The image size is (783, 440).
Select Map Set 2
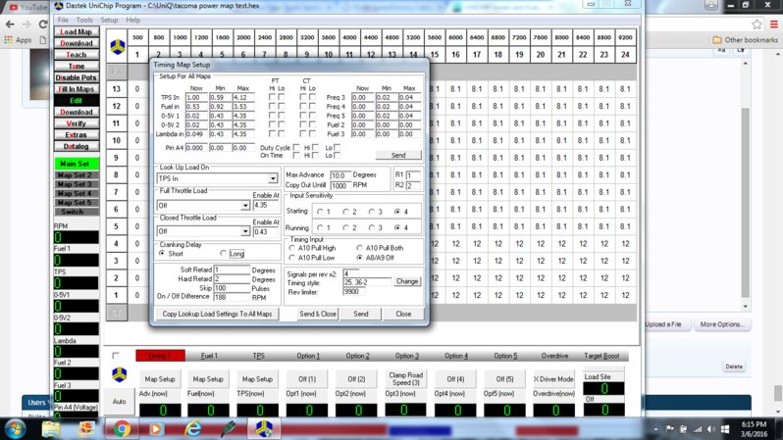(x=75, y=175)
